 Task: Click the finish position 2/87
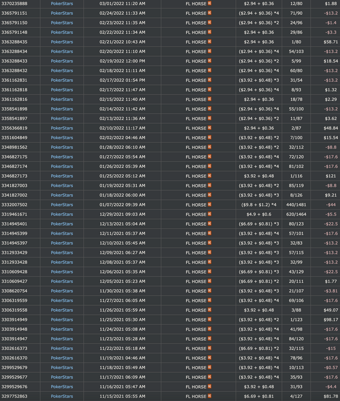296,128
